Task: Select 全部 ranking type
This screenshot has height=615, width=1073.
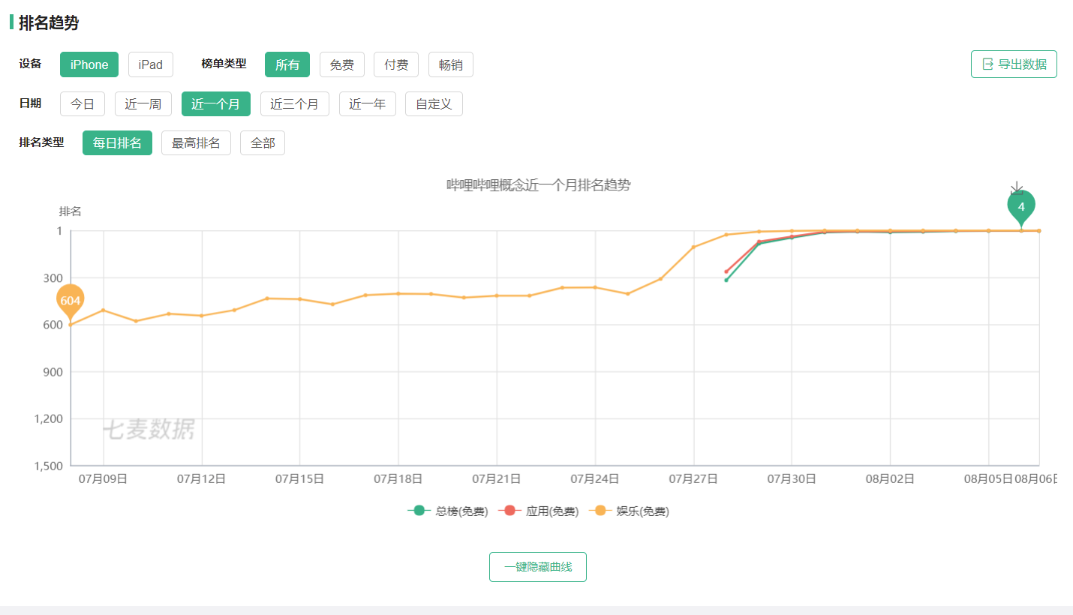Action: click(263, 143)
